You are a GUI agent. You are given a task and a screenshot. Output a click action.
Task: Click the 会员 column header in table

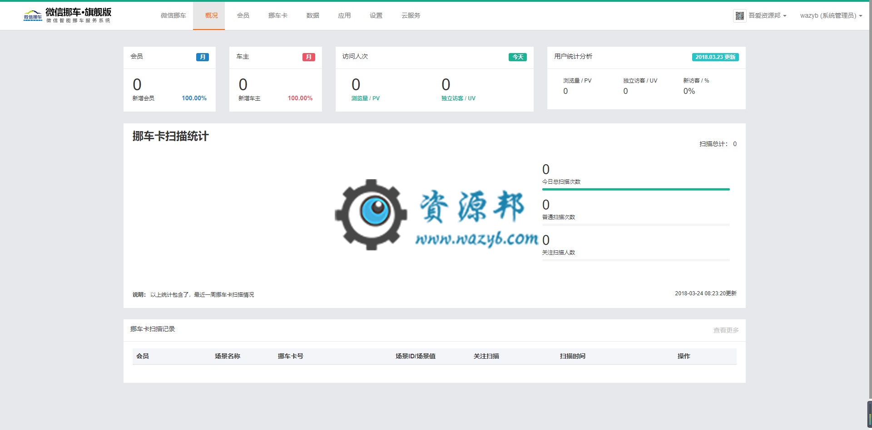coord(143,357)
